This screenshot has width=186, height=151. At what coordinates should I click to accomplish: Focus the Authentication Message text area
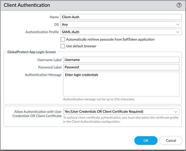(x=121, y=84)
